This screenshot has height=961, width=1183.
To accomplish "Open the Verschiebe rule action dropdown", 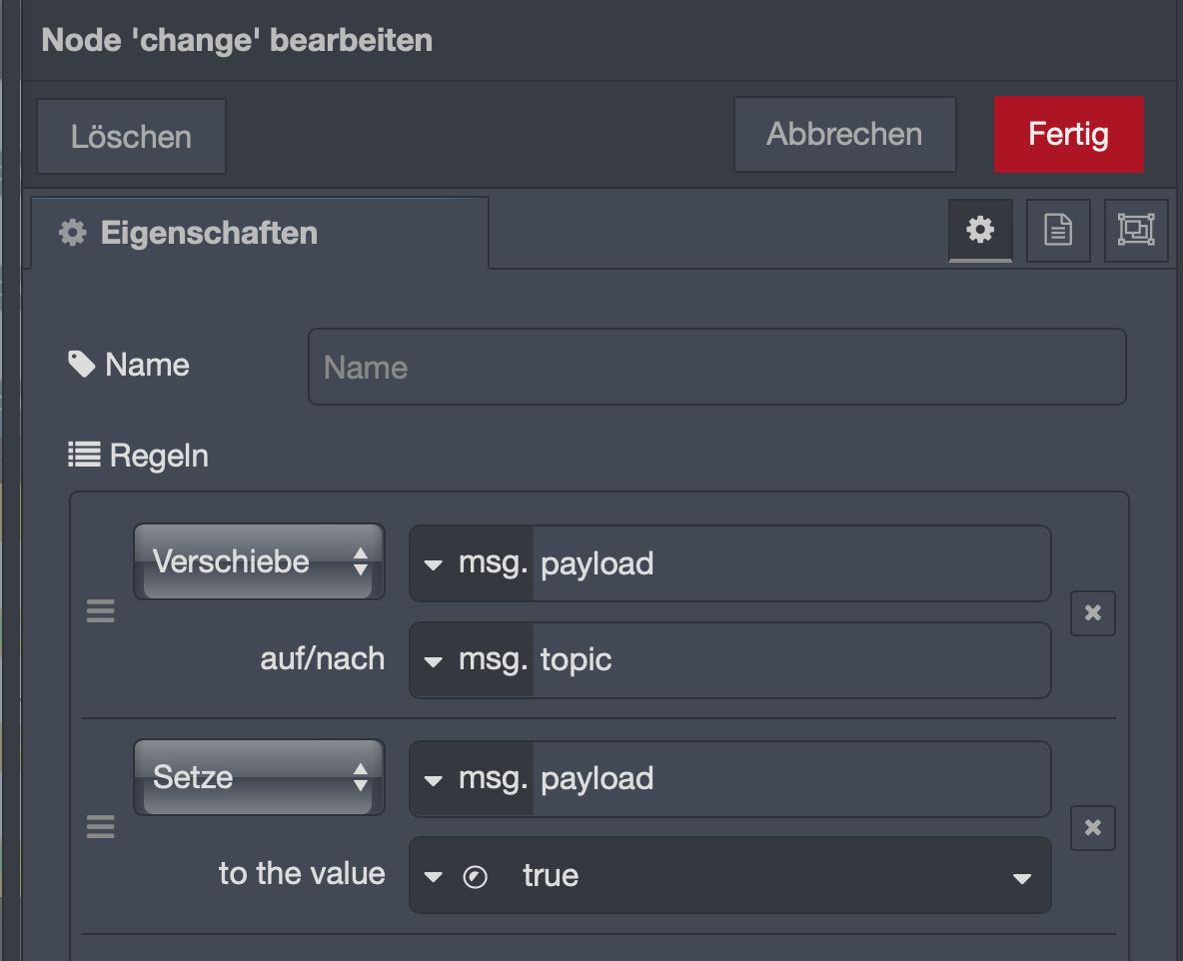I will click(259, 562).
